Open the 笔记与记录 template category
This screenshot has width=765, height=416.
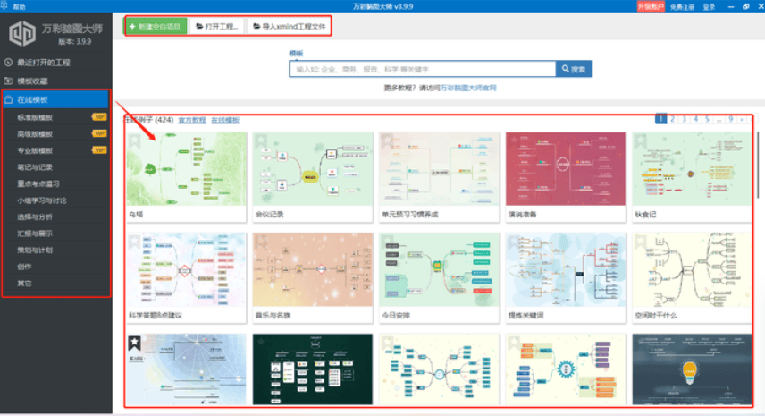pyautogui.click(x=36, y=167)
